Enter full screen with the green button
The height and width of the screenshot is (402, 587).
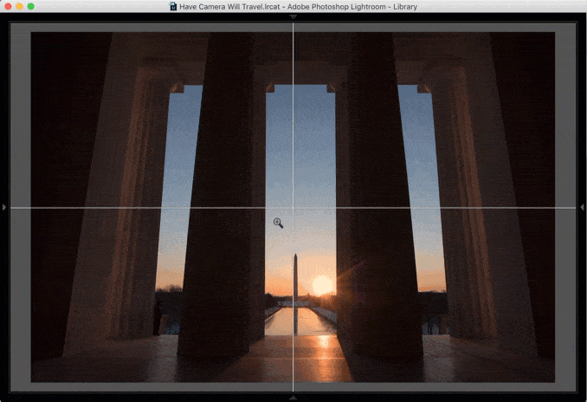click(31, 6)
